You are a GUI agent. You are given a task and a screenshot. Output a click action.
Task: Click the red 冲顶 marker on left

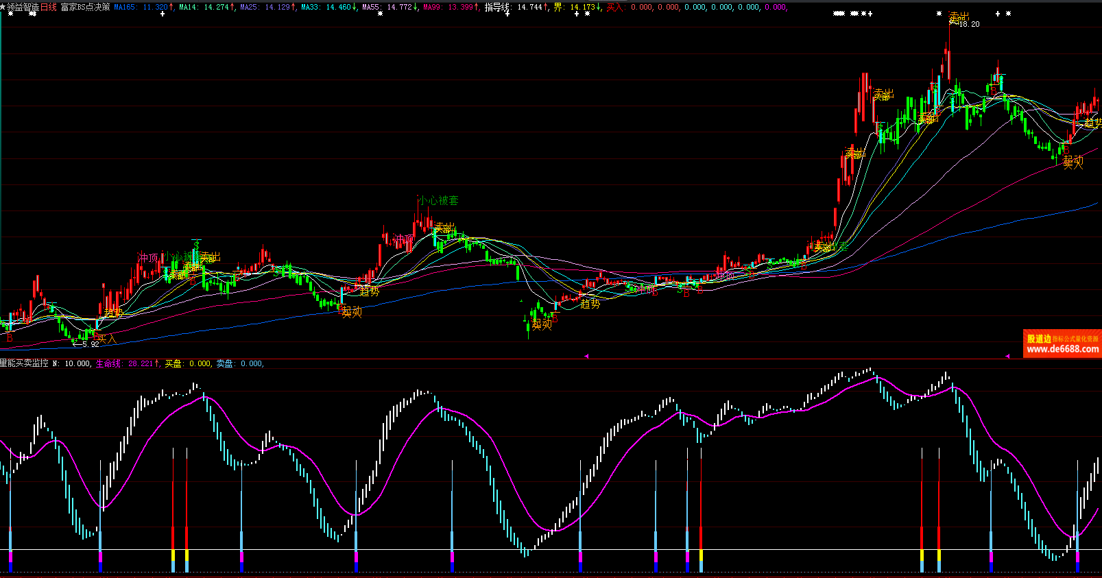(147, 258)
